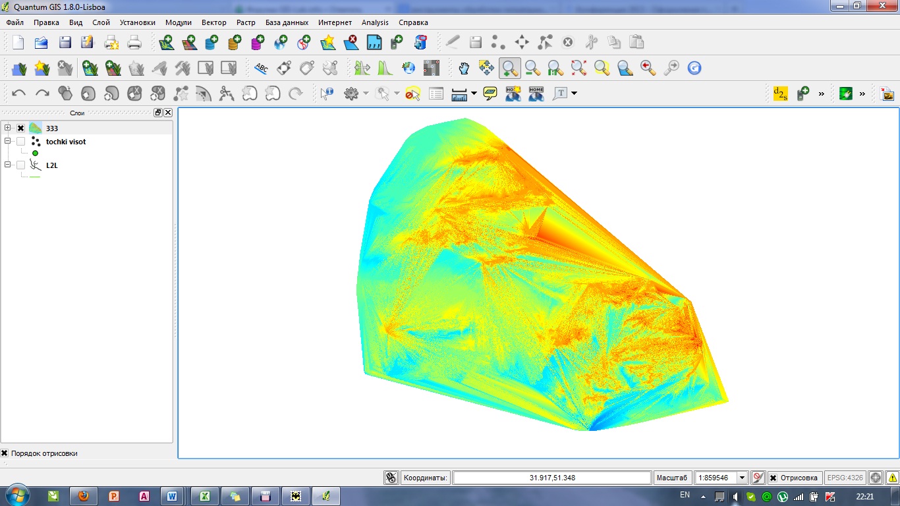Uncheck visibility of layer 333

coord(21,128)
